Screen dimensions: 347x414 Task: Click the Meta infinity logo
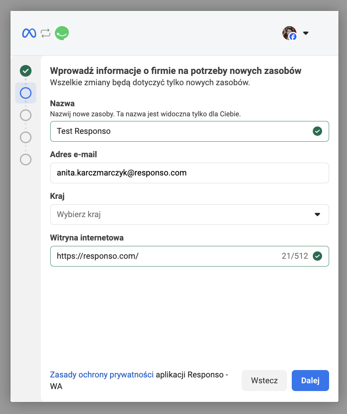coord(29,33)
